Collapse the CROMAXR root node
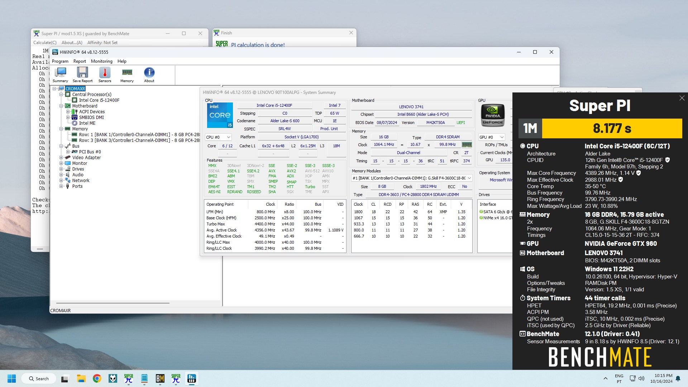688x387 pixels. (x=54, y=89)
